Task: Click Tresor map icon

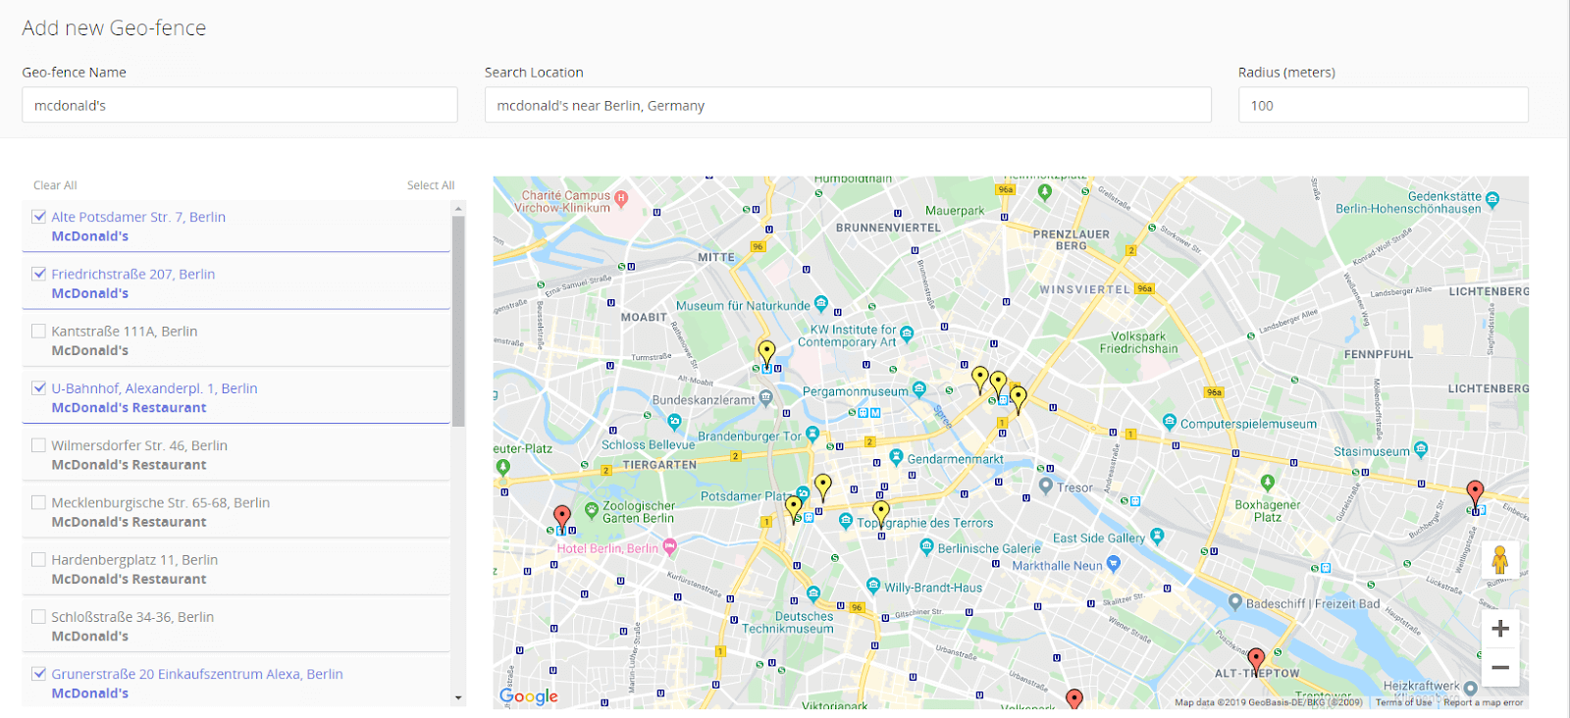Action: 1046,486
